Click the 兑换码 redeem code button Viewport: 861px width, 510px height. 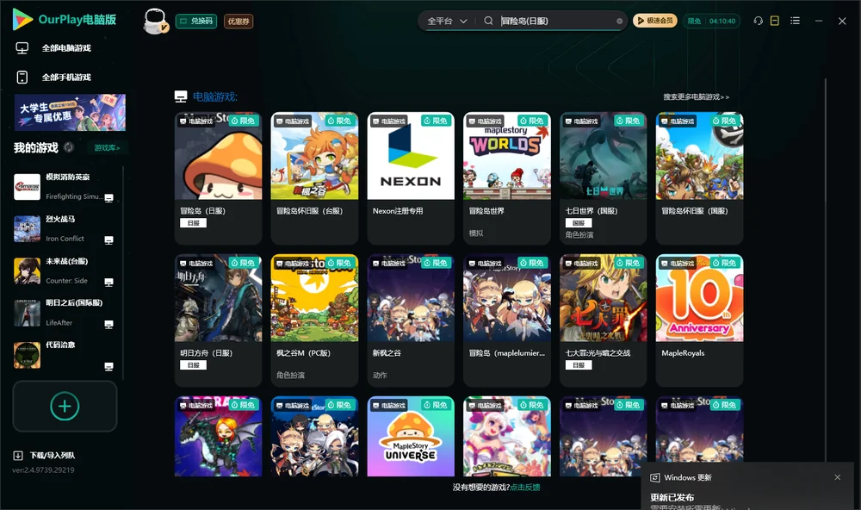pos(196,21)
